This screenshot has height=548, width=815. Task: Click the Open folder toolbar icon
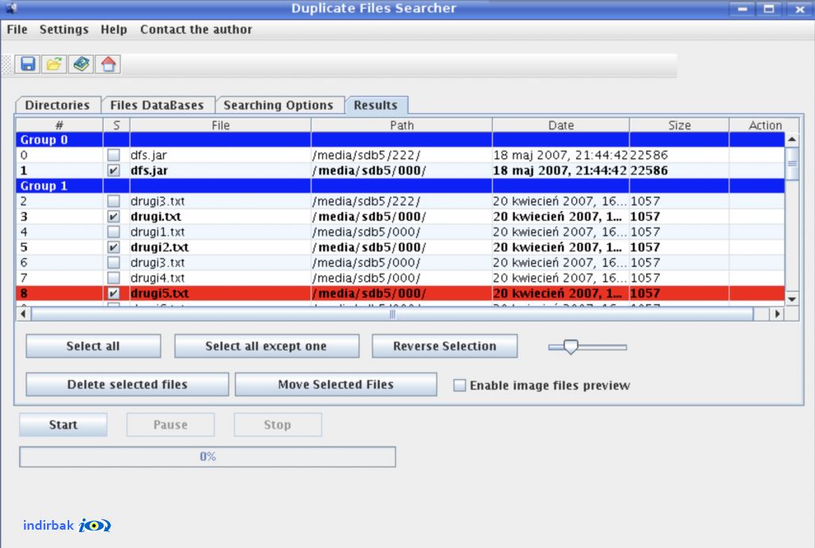(x=54, y=64)
